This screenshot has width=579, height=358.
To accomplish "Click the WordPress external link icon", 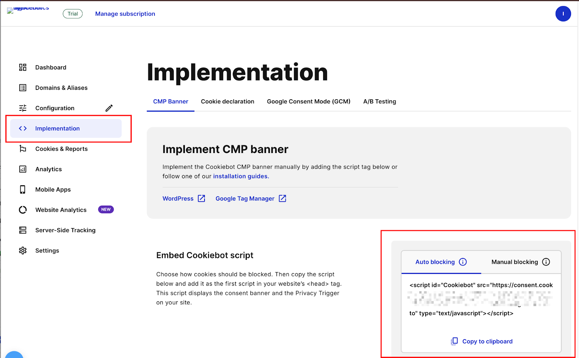I will (202, 198).
